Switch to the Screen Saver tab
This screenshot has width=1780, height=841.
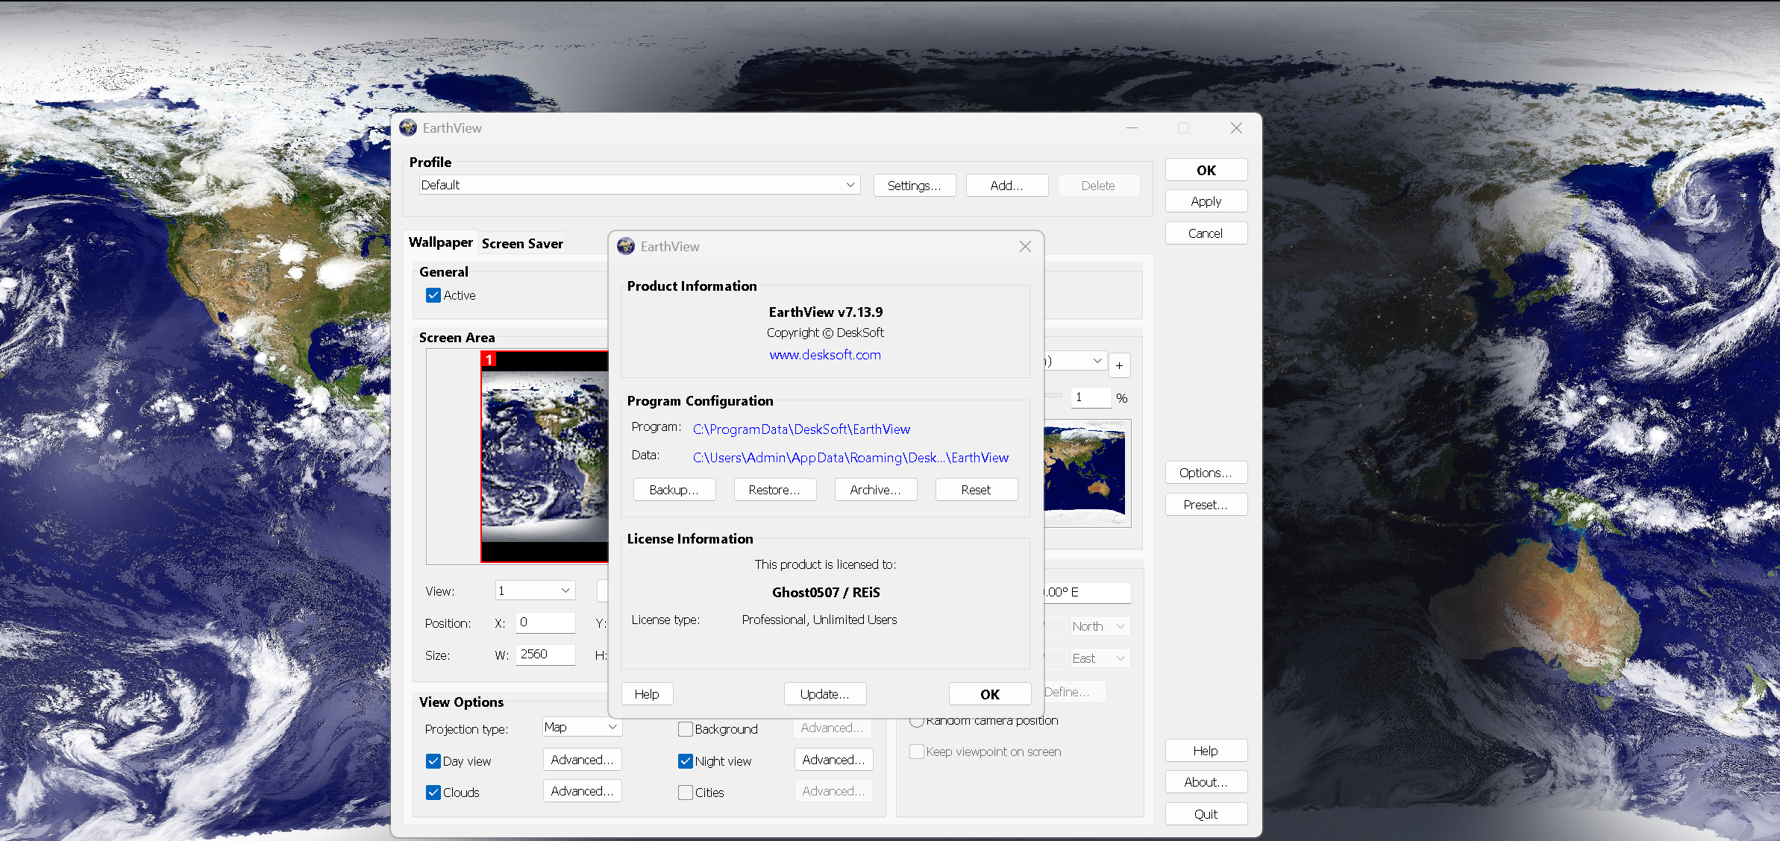point(522,244)
